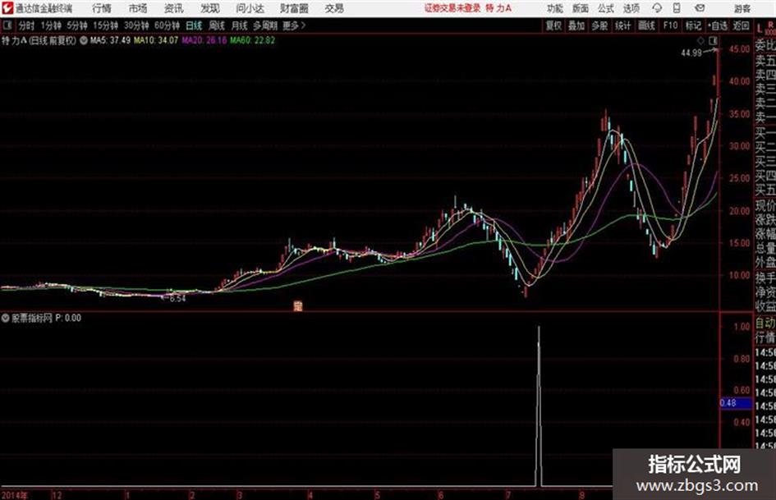Click the 标记 mark button
The height and width of the screenshot is (500, 776).
coord(693,25)
